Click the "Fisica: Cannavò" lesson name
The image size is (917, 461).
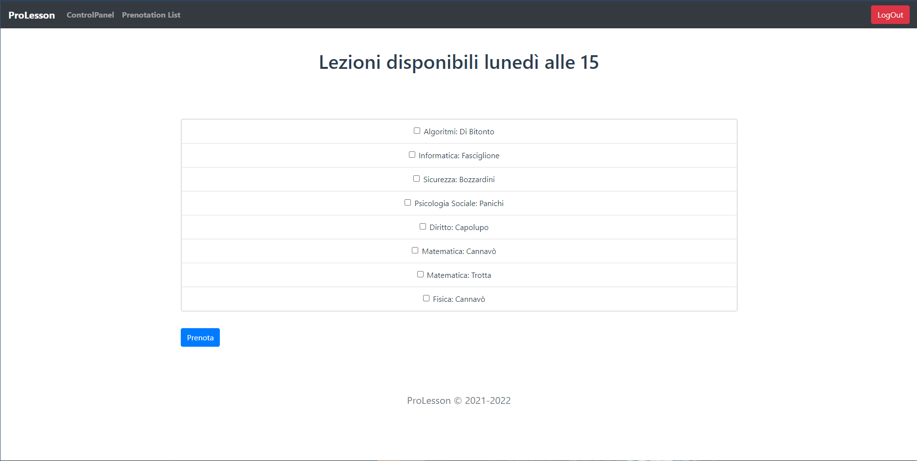(458, 299)
